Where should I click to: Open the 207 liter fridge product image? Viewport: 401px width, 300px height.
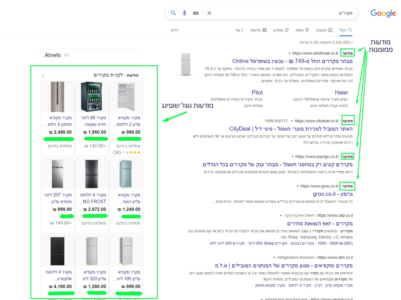[x=57, y=174]
